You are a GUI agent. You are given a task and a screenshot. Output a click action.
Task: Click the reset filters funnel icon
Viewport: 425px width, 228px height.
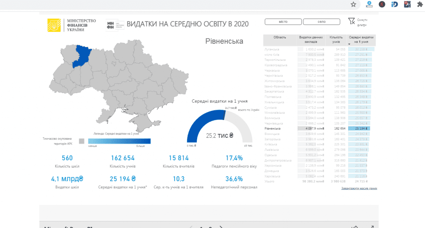click(352, 21)
